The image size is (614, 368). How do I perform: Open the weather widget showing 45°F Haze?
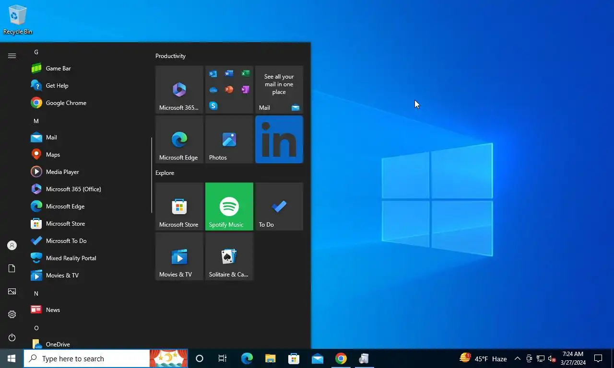[483, 358]
